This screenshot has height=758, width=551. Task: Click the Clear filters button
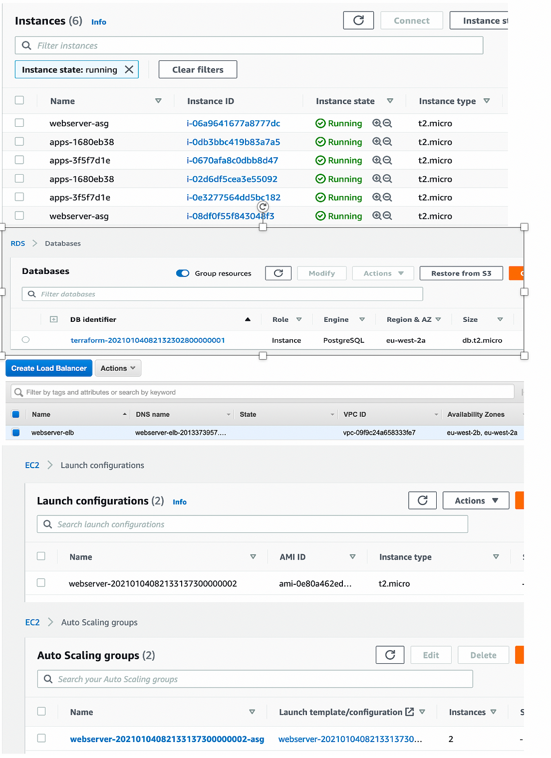198,69
